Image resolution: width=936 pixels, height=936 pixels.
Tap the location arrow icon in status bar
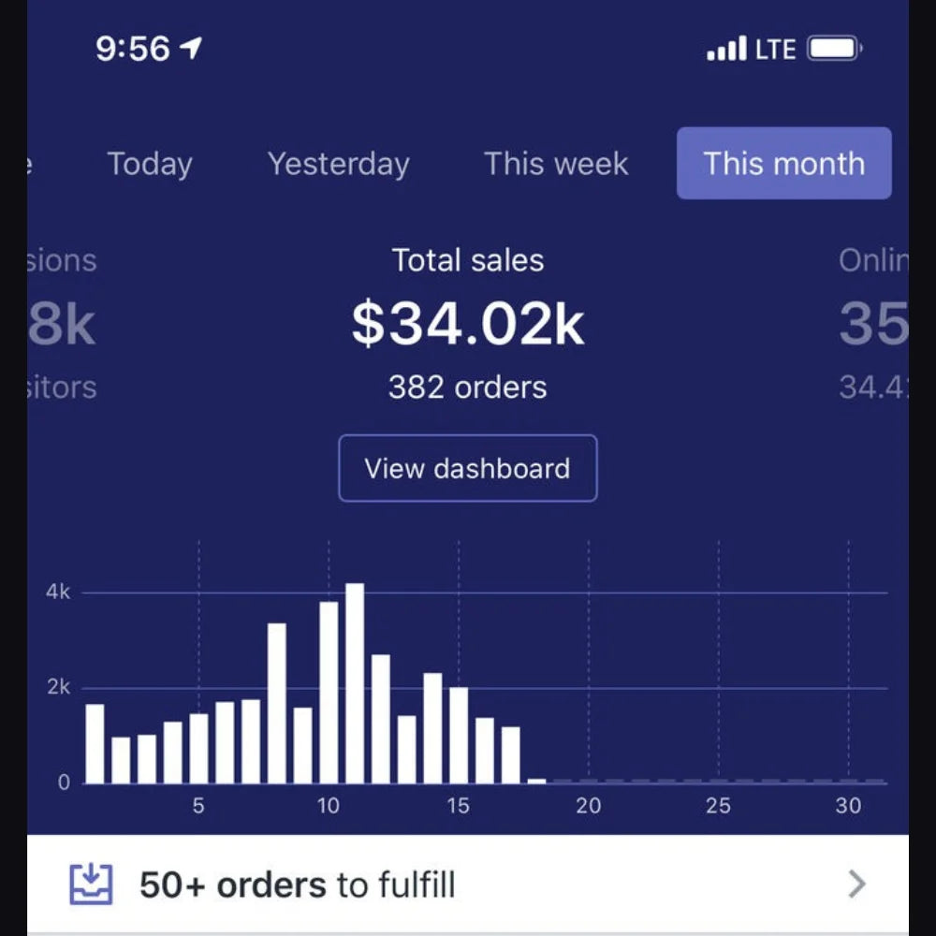(191, 48)
